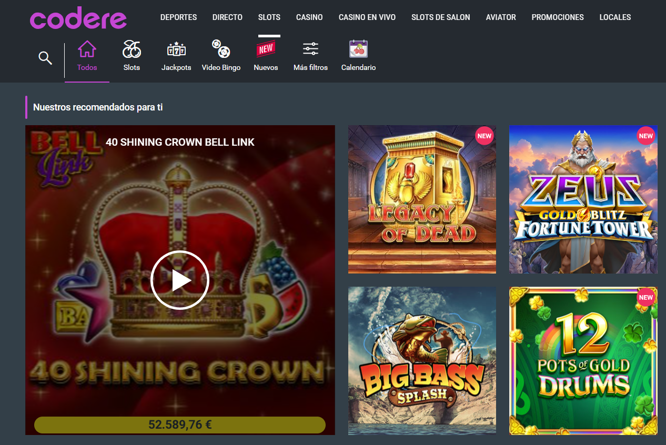Click NEW badge on Legacy of Dead
The width and height of the screenshot is (666, 445).
[484, 136]
